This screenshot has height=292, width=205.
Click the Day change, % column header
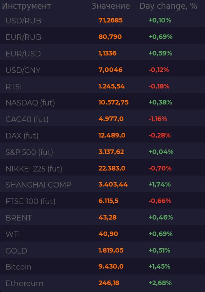(x=168, y=6)
